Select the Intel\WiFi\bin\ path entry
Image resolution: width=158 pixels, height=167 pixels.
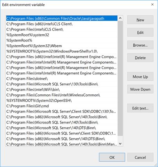point(62,90)
